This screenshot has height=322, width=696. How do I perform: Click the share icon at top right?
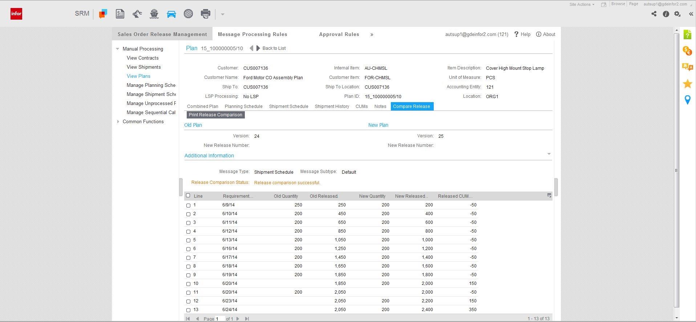(654, 14)
